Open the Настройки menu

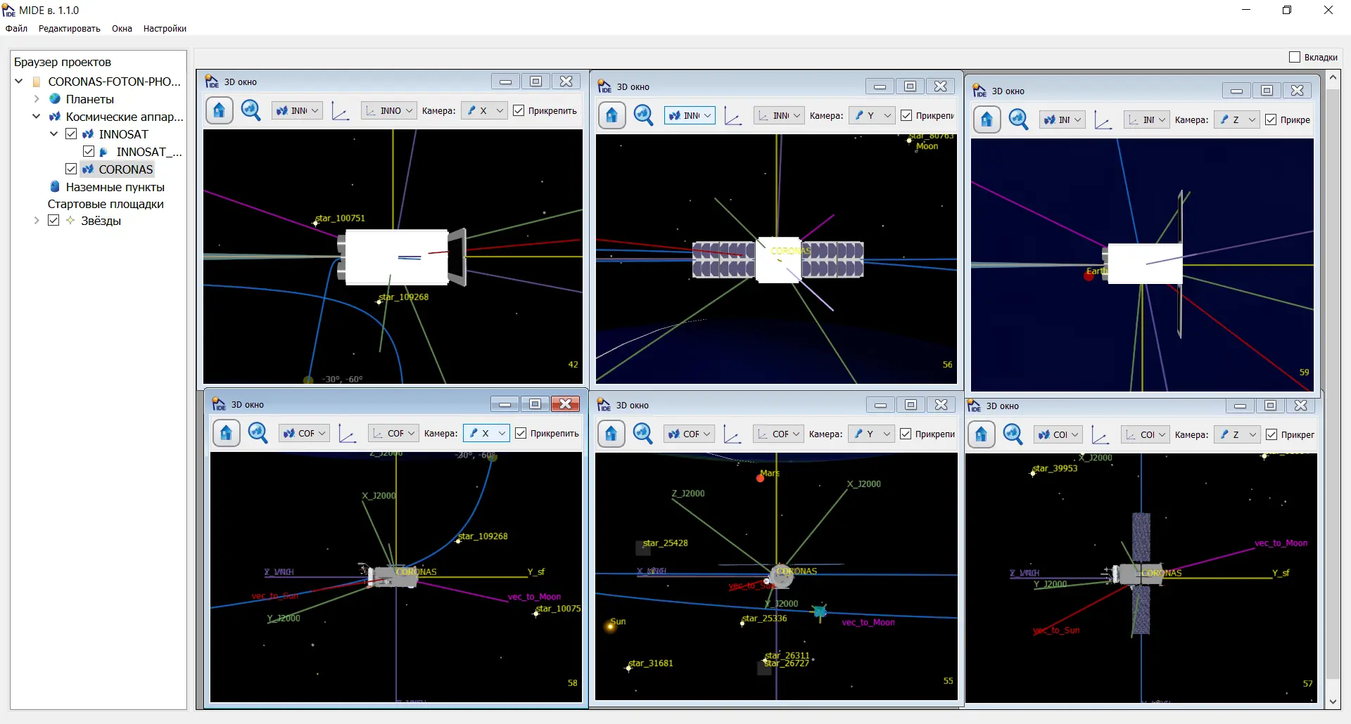(x=165, y=29)
